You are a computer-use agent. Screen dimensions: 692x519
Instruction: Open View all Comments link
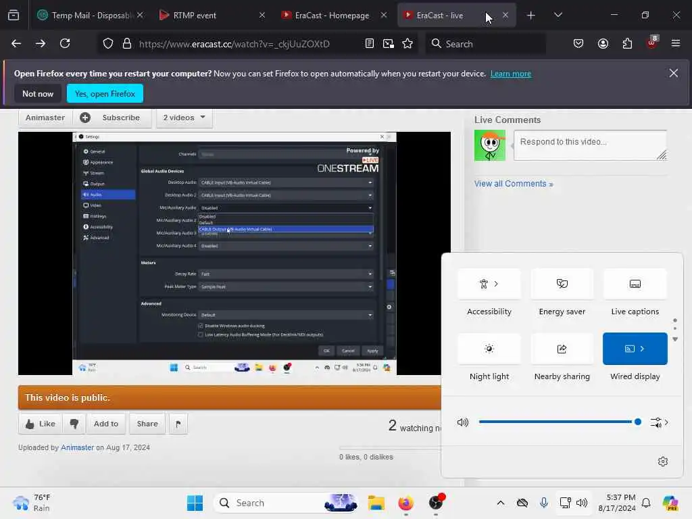[x=514, y=184]
